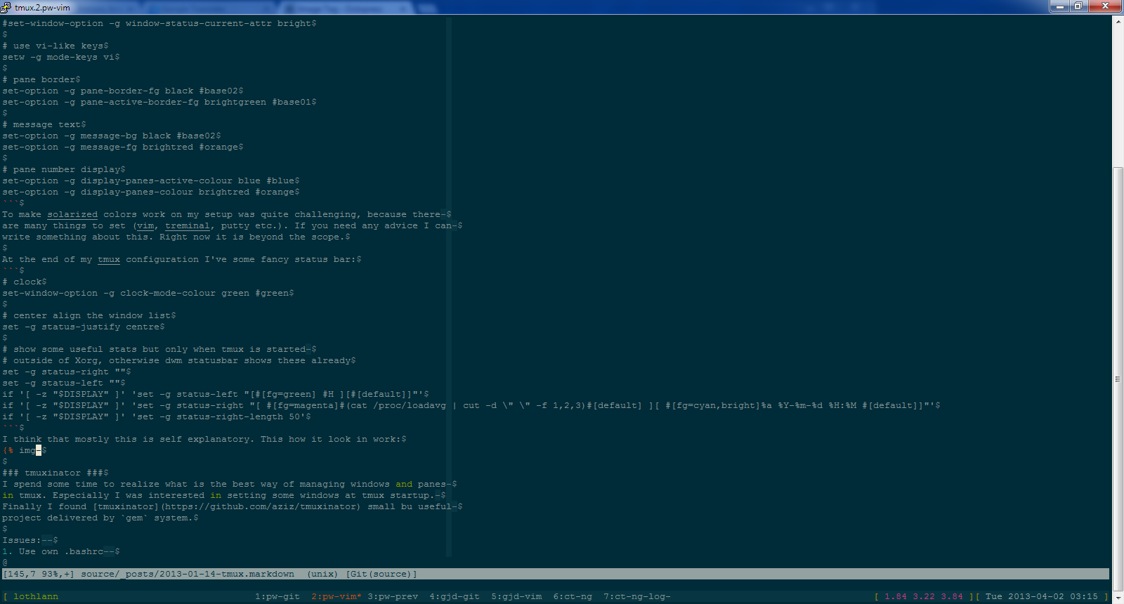Click the 'project delivered by `gem` system.' line

(x=100, y=518)
